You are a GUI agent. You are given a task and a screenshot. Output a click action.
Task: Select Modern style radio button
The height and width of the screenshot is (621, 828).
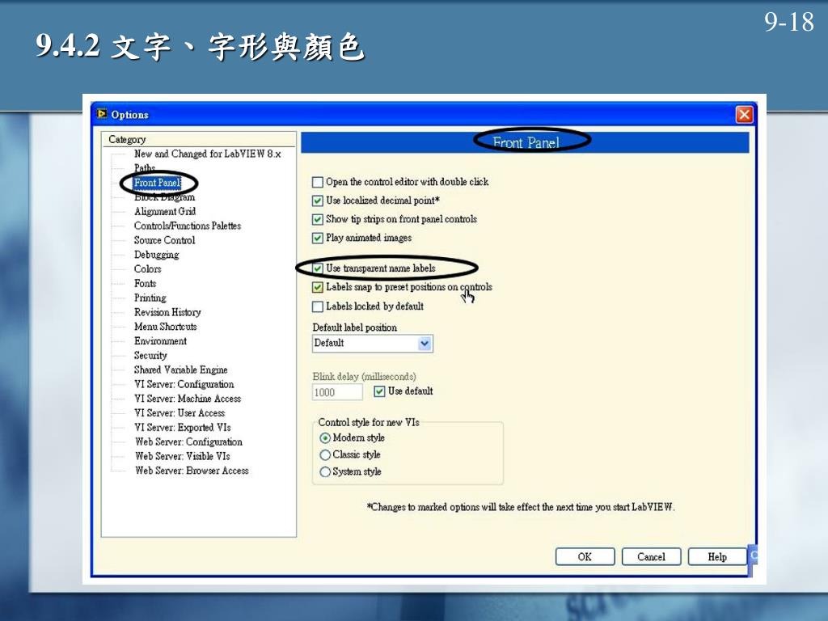pyautogui.click(x=325, y=437)
